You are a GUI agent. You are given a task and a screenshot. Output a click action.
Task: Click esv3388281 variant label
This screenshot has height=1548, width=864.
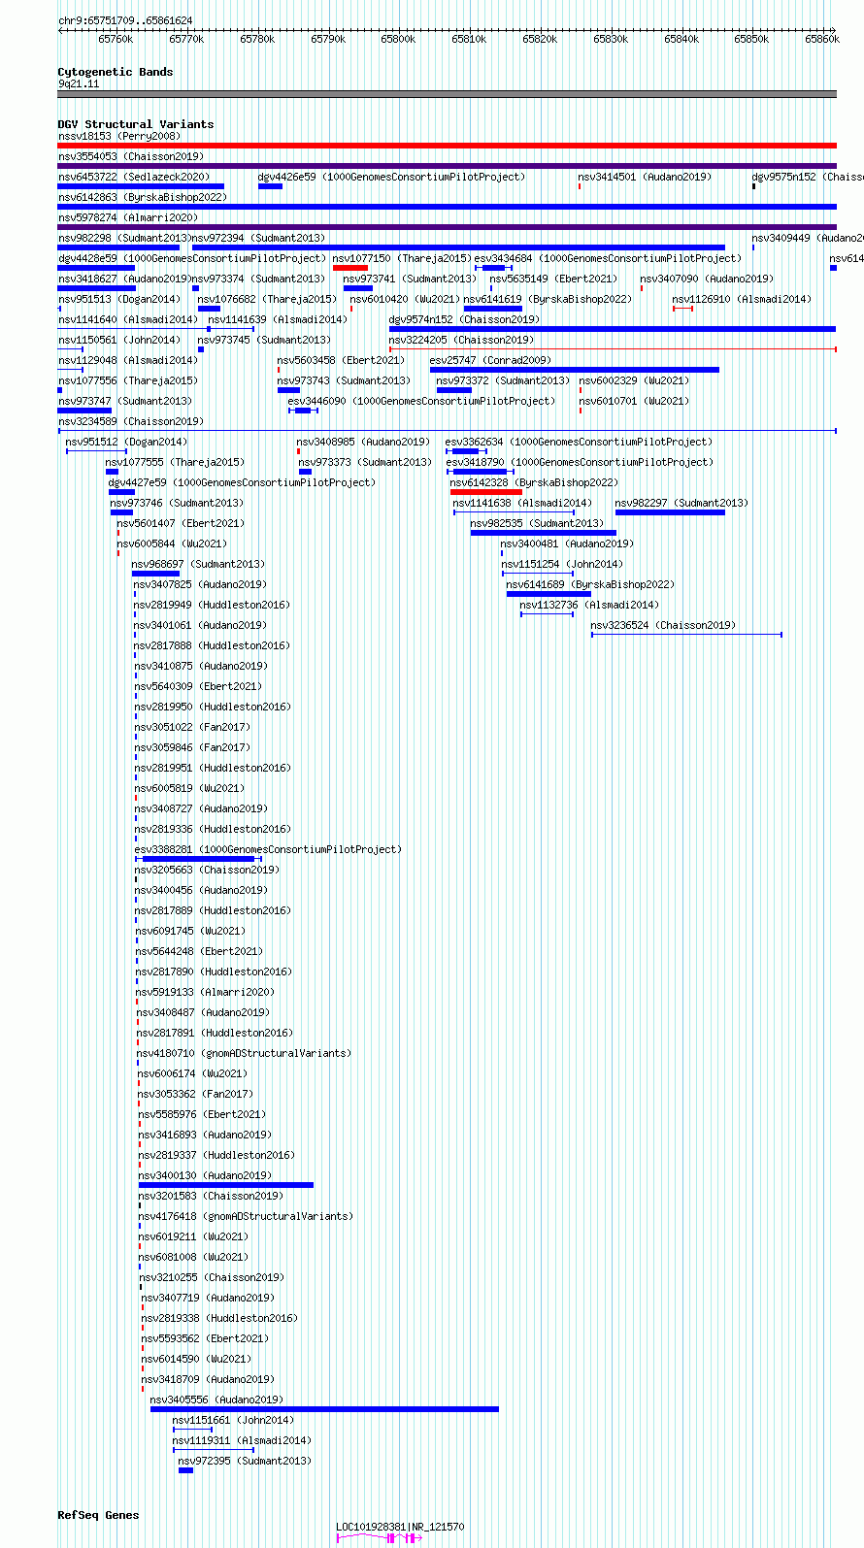pyautogui.click(x=268, y=849)
